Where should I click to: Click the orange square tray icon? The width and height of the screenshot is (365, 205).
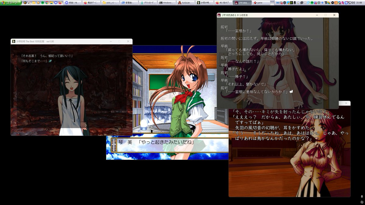[336, 3]
